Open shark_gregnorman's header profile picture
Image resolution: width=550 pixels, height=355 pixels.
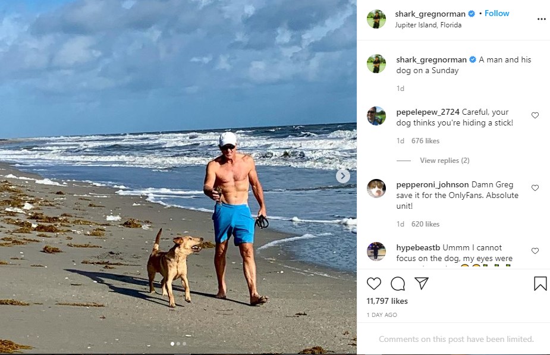pos(376,19)
